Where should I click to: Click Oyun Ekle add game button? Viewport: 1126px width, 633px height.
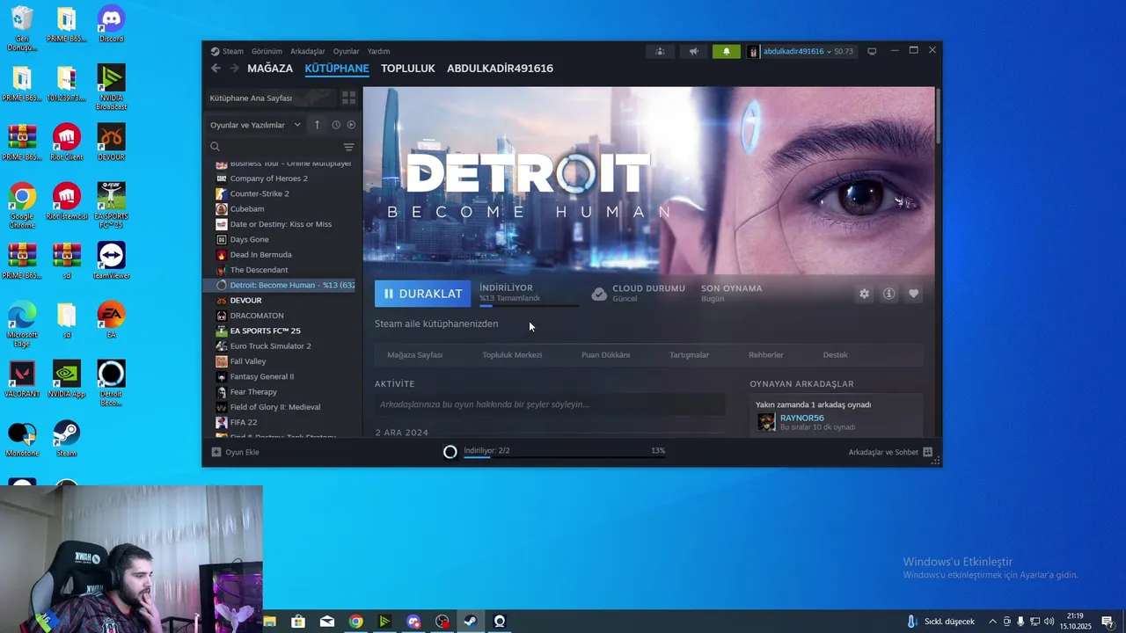(x=235, y=452)
